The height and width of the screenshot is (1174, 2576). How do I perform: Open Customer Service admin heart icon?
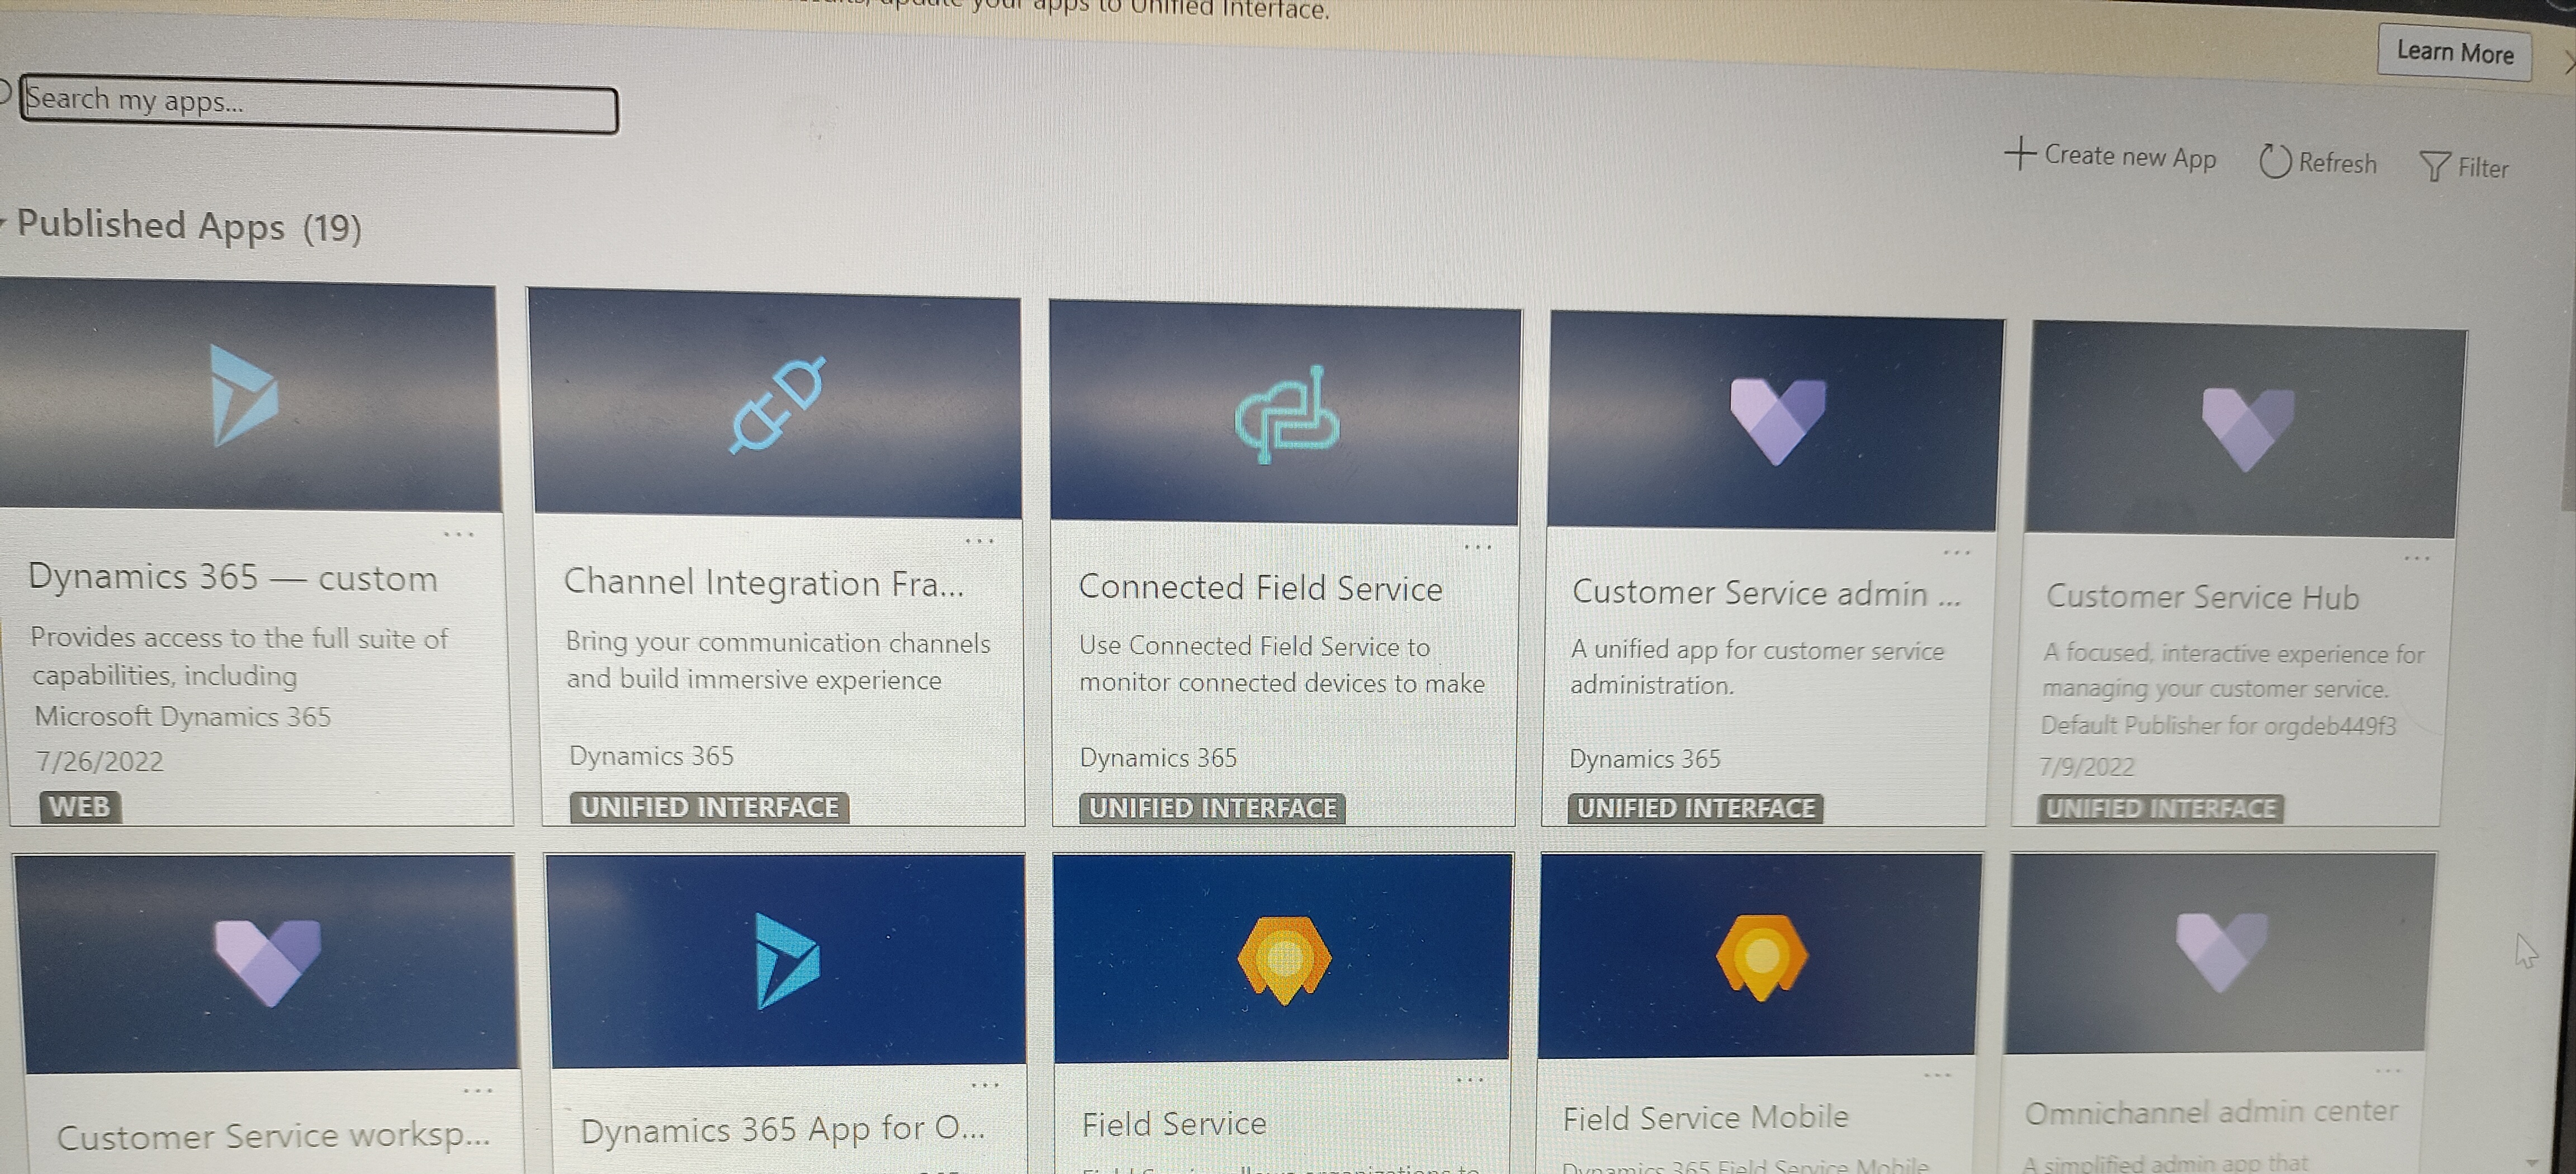(1777, 421)
